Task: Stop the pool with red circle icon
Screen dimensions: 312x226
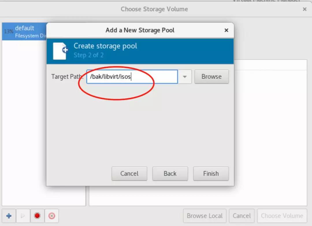Action: point(37,216)
